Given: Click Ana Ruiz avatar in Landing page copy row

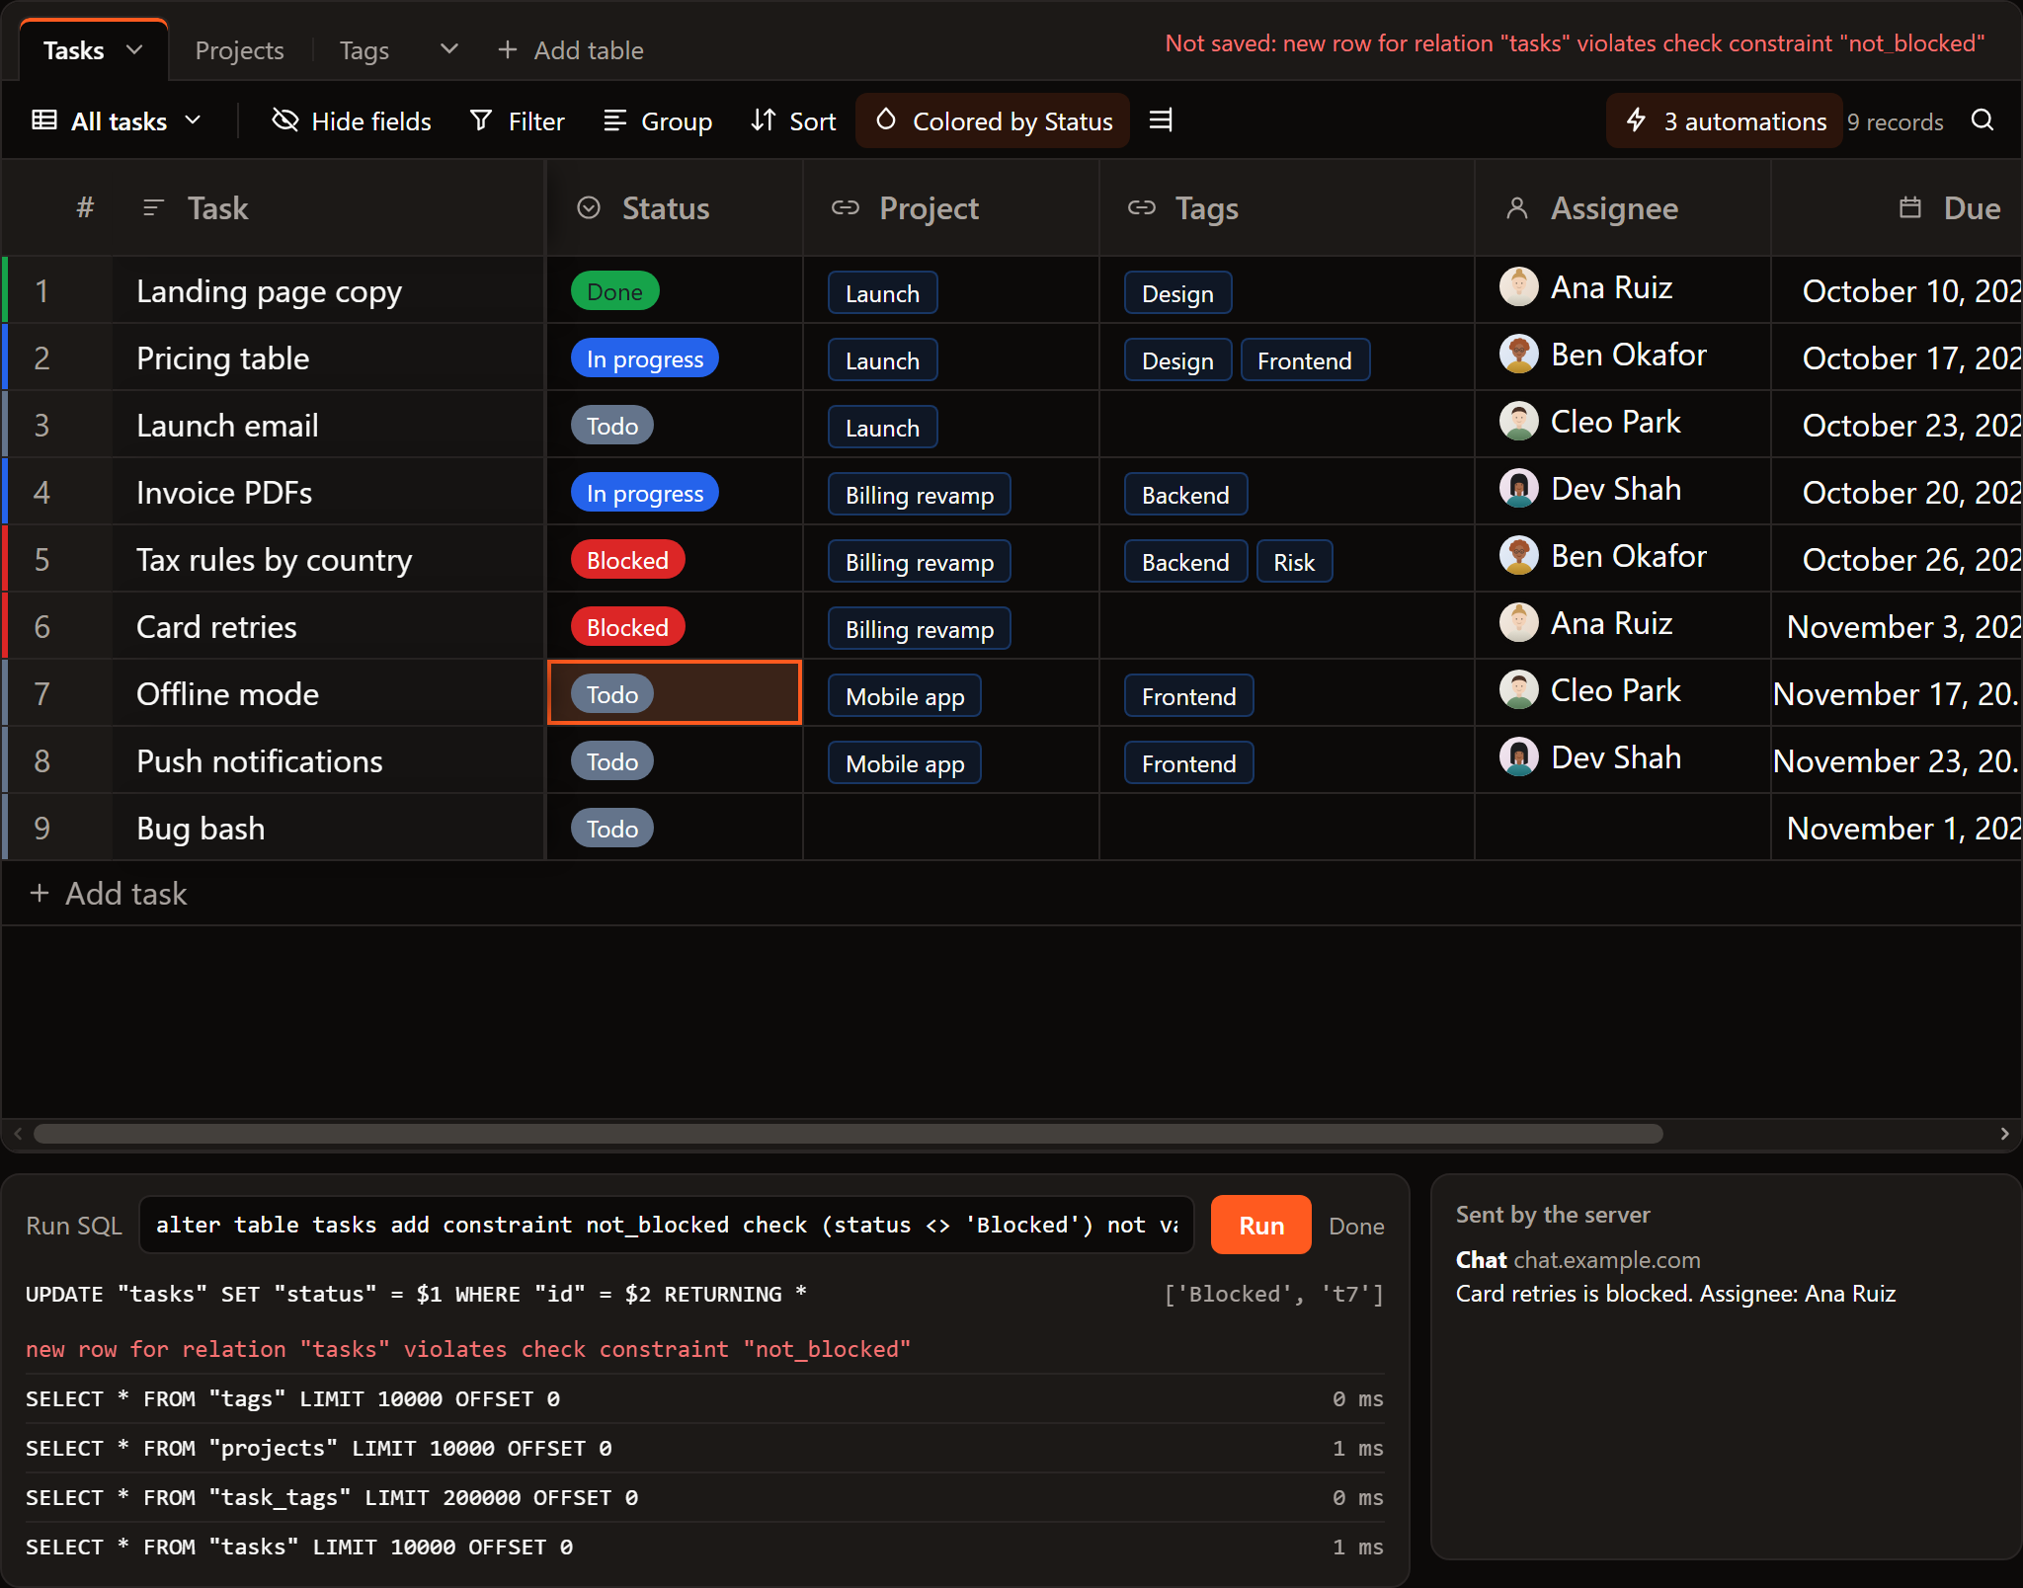Looking at the screenshot, I should pos(1518,287).
